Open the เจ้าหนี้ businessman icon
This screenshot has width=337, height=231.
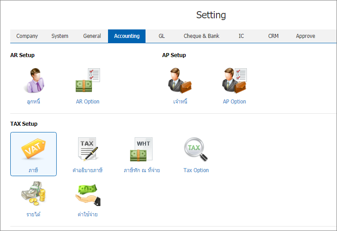[180, 81]
